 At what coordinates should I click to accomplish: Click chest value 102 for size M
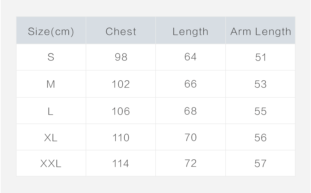tap(121, 84)
